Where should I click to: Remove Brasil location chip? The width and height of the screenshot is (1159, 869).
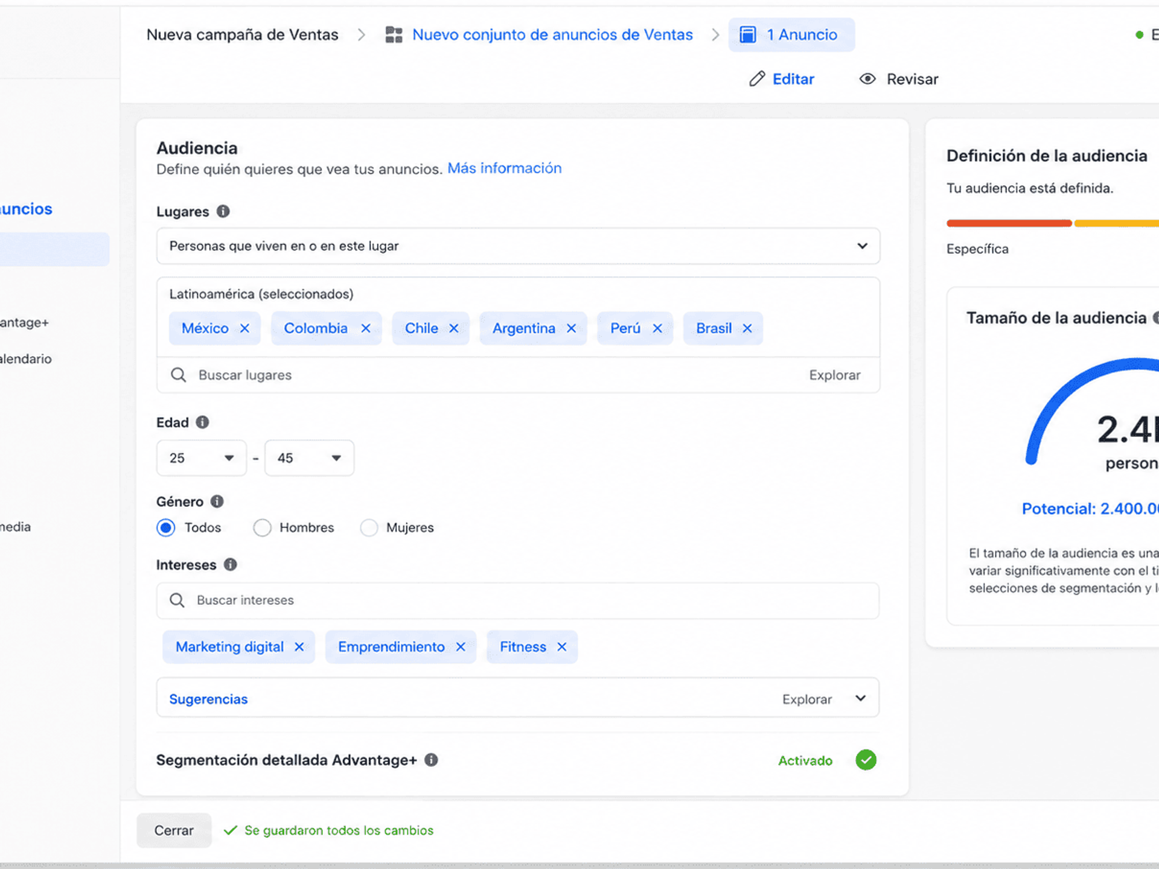coord(747,328)
